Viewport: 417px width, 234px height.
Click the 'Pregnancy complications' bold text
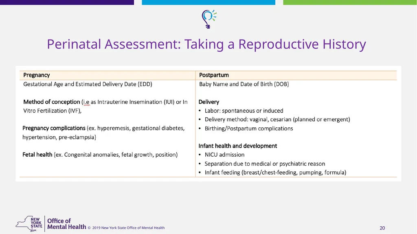pos(54,128)
